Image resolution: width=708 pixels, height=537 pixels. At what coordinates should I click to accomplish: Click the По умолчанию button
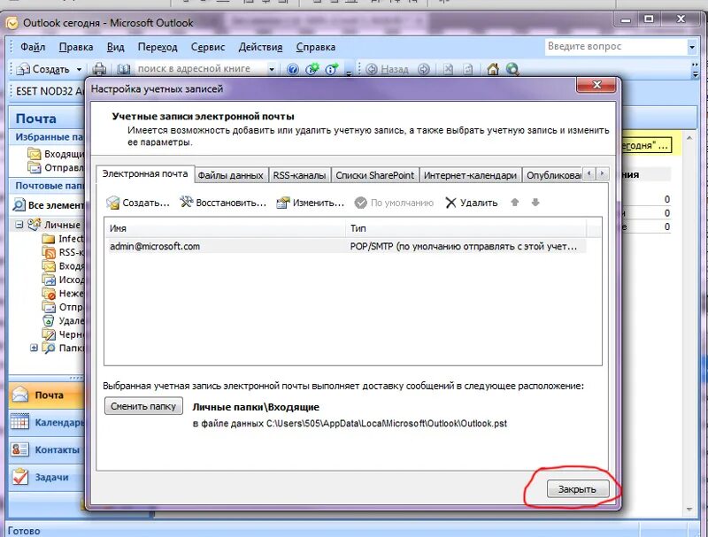tap(394, 203)
